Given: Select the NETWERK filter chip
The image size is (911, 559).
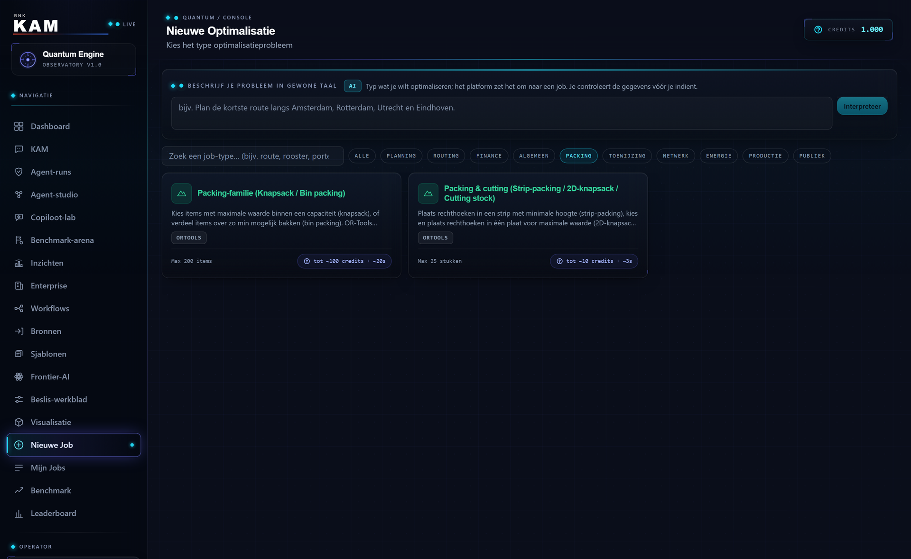Looking at the screenshot, I should click(x=676, y=156).
